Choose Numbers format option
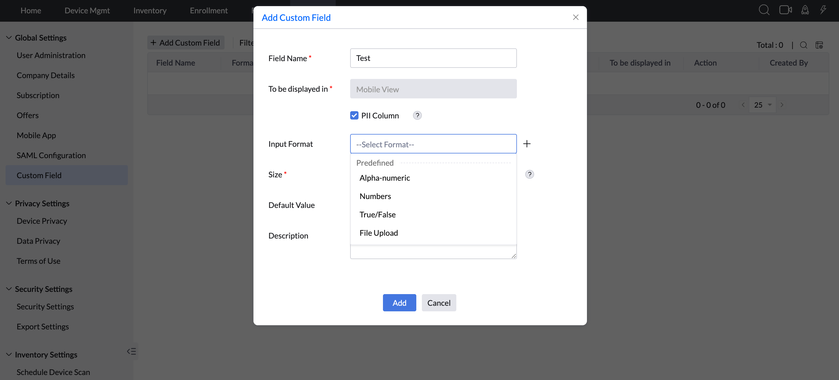This screenshot has height=380, width=839. 433,196
